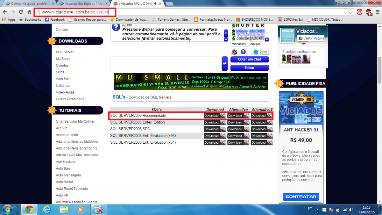This screenshot has width=382, height=215.
Task: Click the browser back arrow
Action: 5,12
